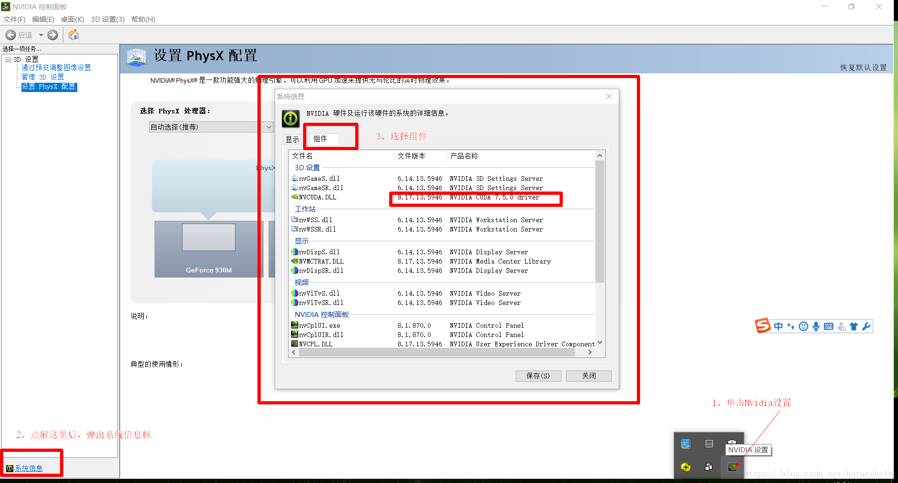
Task: Open the 帮助(H) menu
Action: [x=143, y=20]
